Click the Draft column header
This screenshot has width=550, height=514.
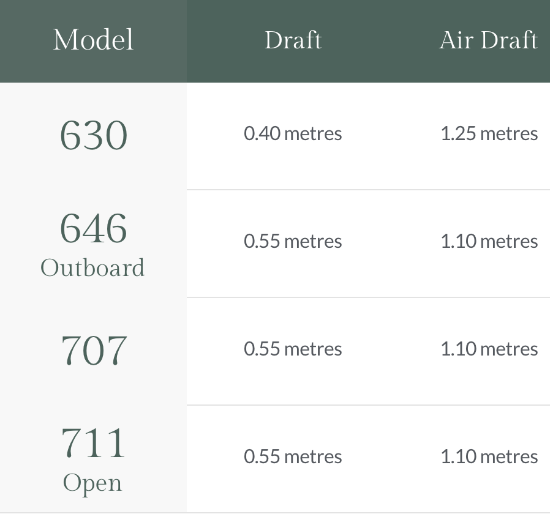293,40
